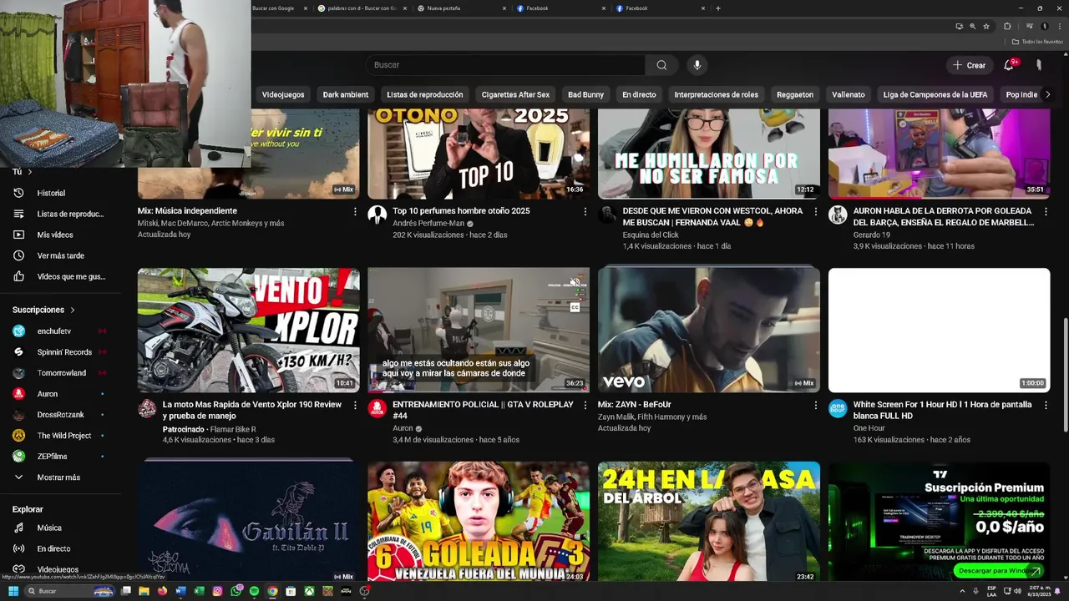Screen dimensions: 1069x601
Task: Start voice search with microphone icon
Action: click(697, 65)
